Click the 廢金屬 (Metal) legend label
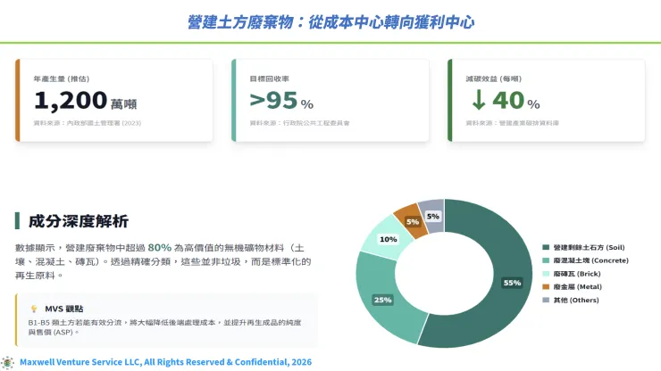The height and width of the screenshot is (371, 661). tap(578, 287)
